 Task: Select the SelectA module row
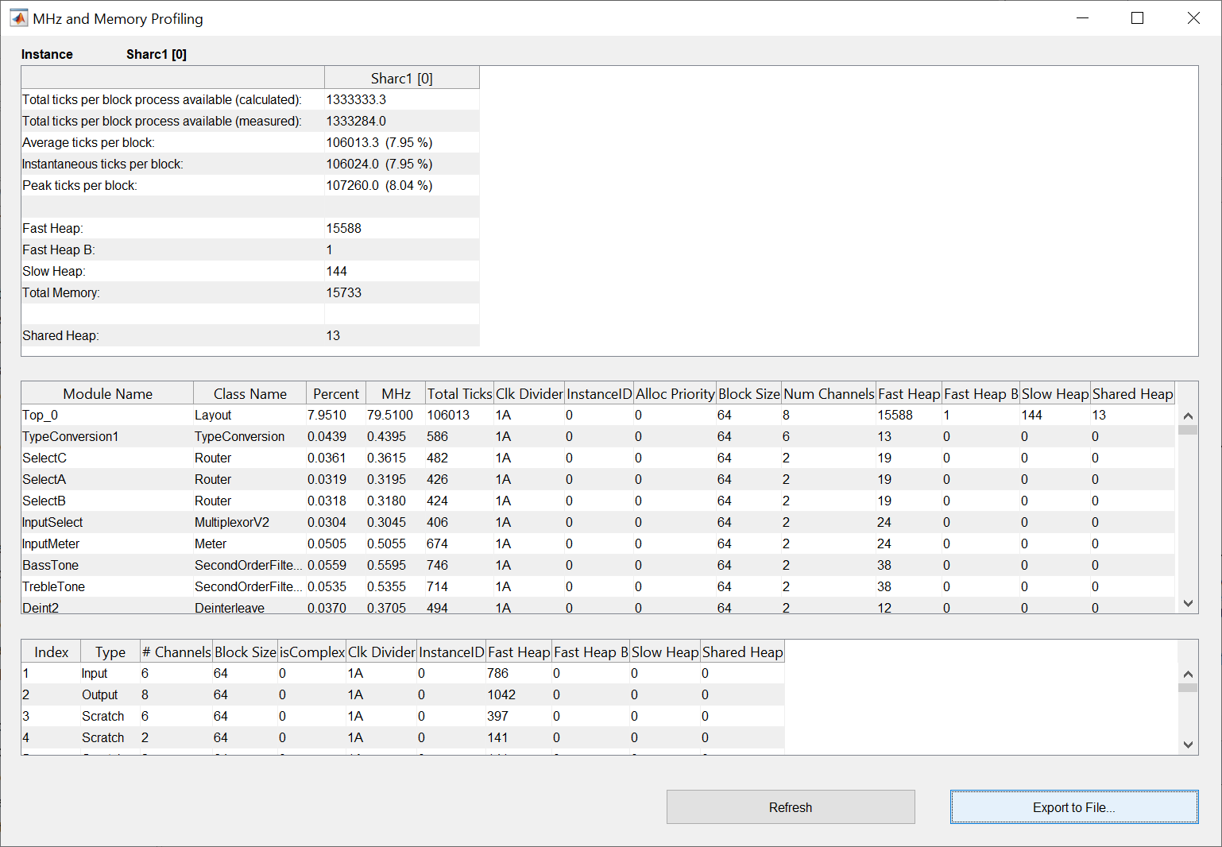pos(597,479)
